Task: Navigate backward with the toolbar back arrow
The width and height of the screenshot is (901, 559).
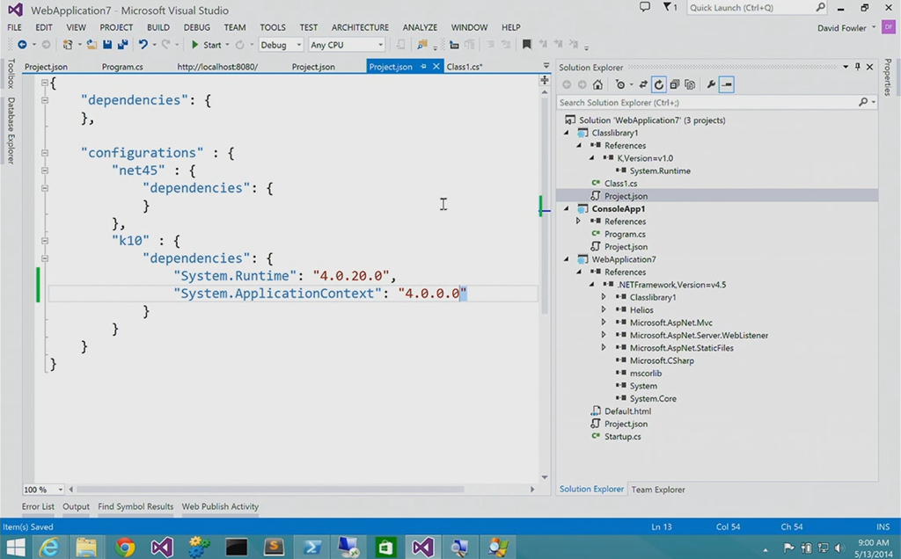Action: pos(22,45)
